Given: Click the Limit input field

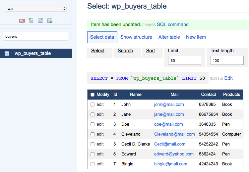Looking at the screenshot, I should tap(184, 61).
